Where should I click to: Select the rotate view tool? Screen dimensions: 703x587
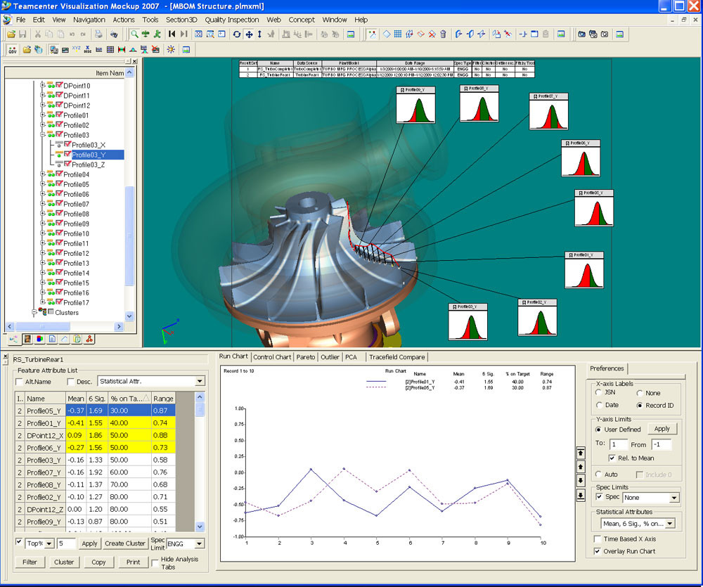pyautogui.click(x=237, y=34)
